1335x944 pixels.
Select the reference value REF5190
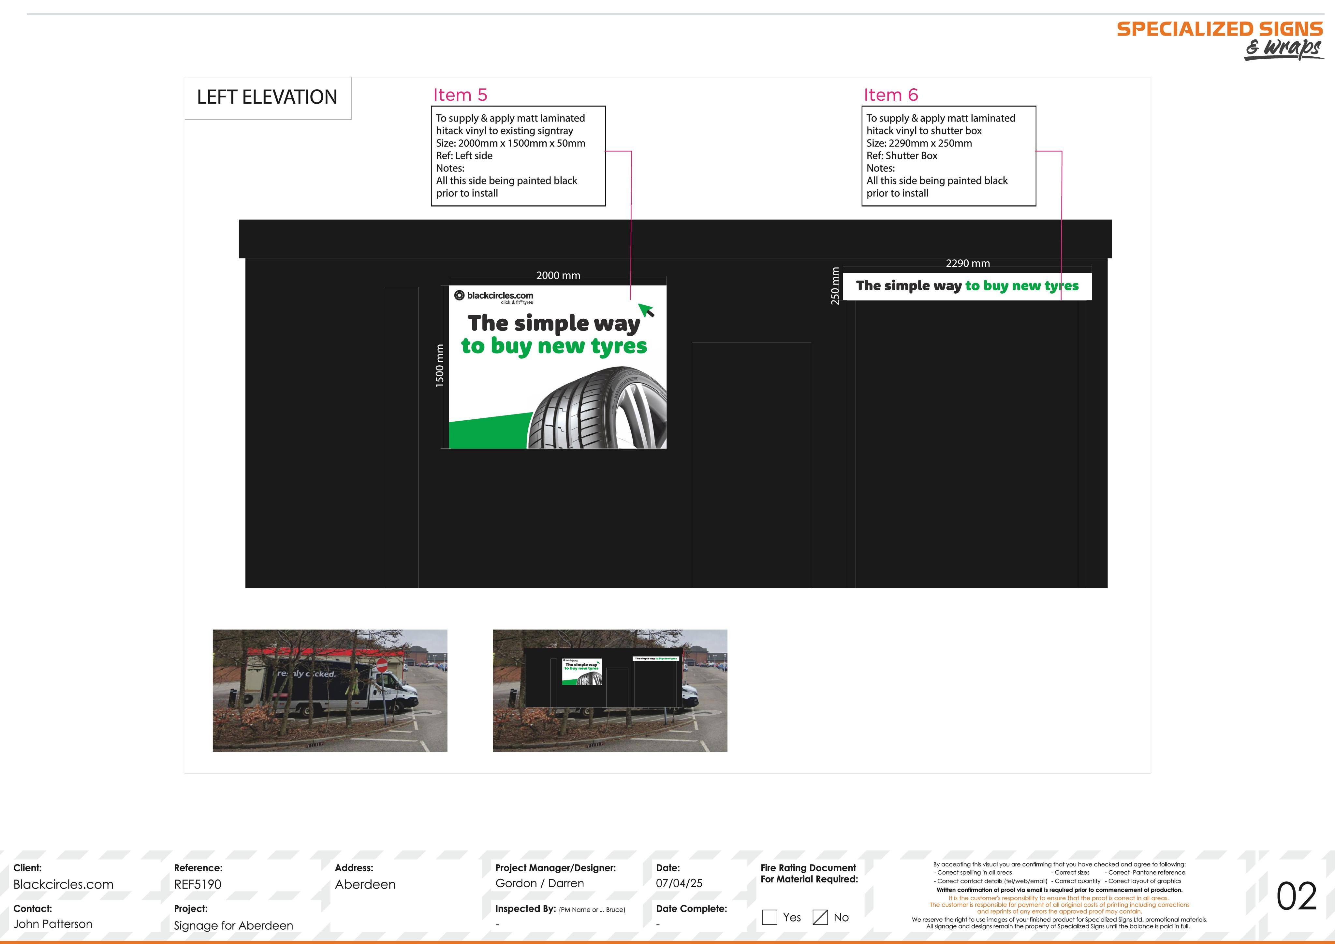coord(198,884)
